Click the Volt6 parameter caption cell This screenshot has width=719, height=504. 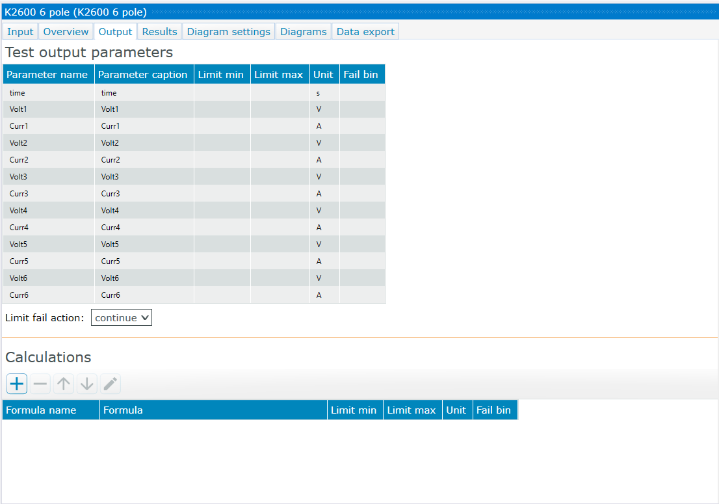pyautogui.click(x=144, y=278)
